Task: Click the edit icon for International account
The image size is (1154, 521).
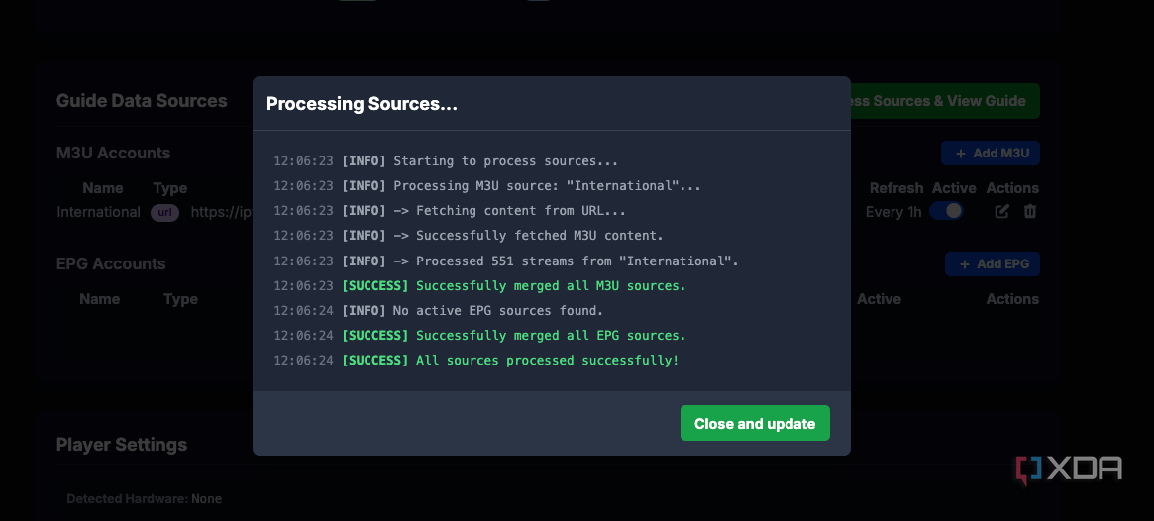Action: pyautogui.click(x=1001, y=212)
